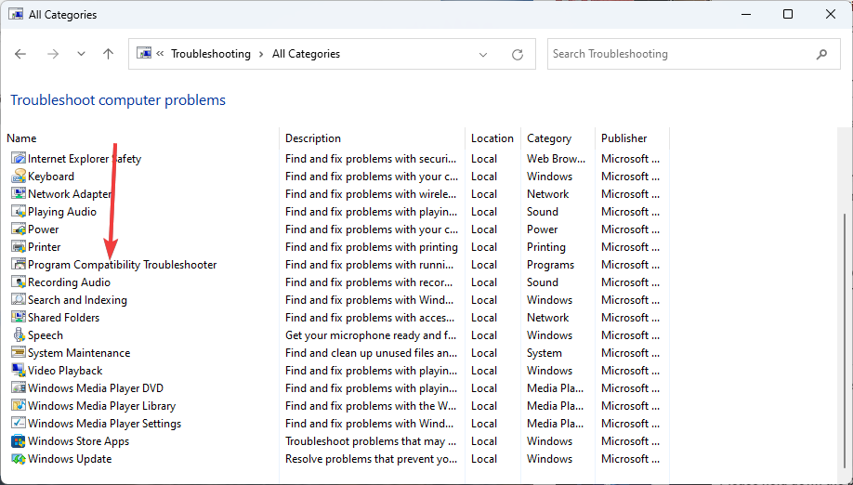Click the Windows Media Player Library icon
The width and height of the screenshot is (853, 485).
click(x=19, y=406)
